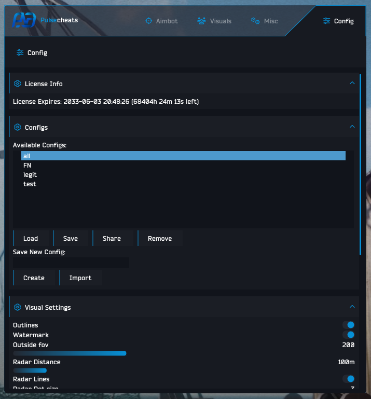Collapse the License Info section chevron
This screenshot has height=399, width=371.
[x=352, y=83]
